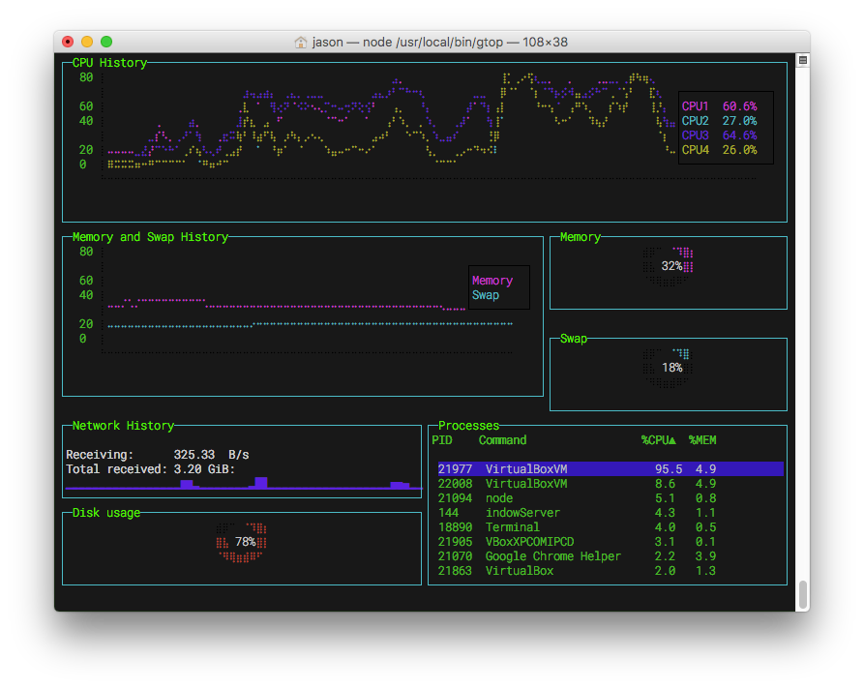Screen dimensions: 864x689
Task: Sort processes by %MEM column header
Action: (x=702, y=440)
